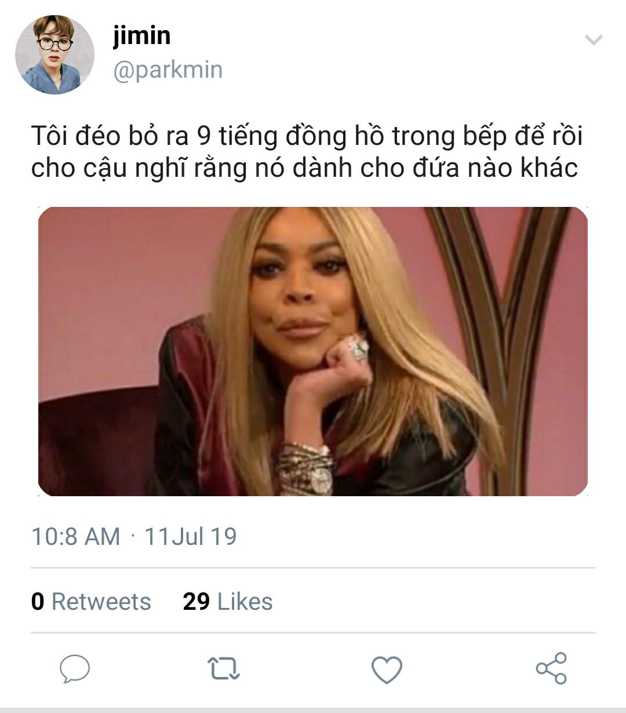Select the tweet's first text line
Viewport: 626px width, 713px height.
[x=307, y=136]
